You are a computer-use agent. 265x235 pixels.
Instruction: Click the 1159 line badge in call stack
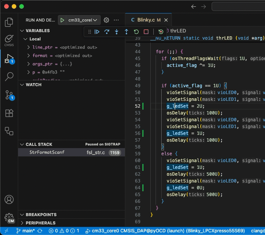pyautogui.click(x=115, y=153)
